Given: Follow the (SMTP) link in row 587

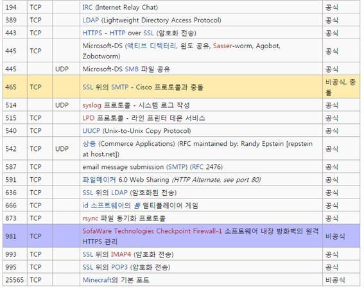Looking at the screenshot, I should pos(177,167).
